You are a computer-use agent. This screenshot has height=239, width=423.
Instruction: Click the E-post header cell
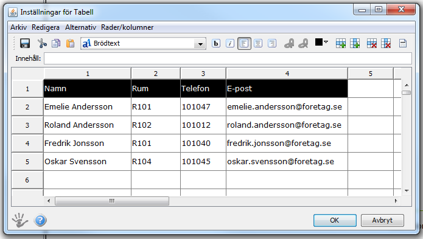point(287,89)
